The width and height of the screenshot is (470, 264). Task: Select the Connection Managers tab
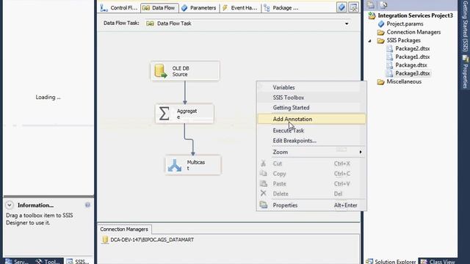pyautogui.click(x=124, y=230)
